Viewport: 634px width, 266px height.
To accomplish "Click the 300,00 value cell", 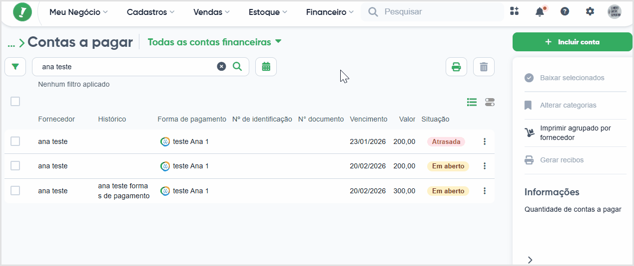I will click(x=404, y=191).
